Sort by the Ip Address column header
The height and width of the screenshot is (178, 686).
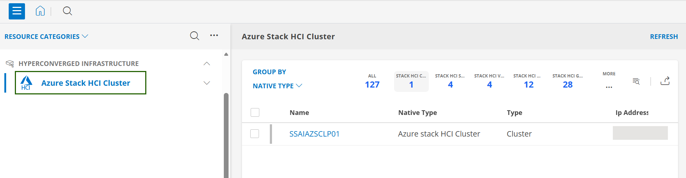[632, 112]
